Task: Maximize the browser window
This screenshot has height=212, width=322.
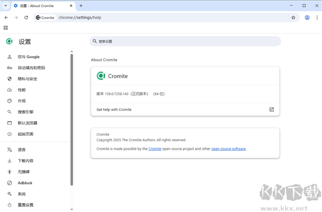Action: pyautogui.click(x=304, y=6)
